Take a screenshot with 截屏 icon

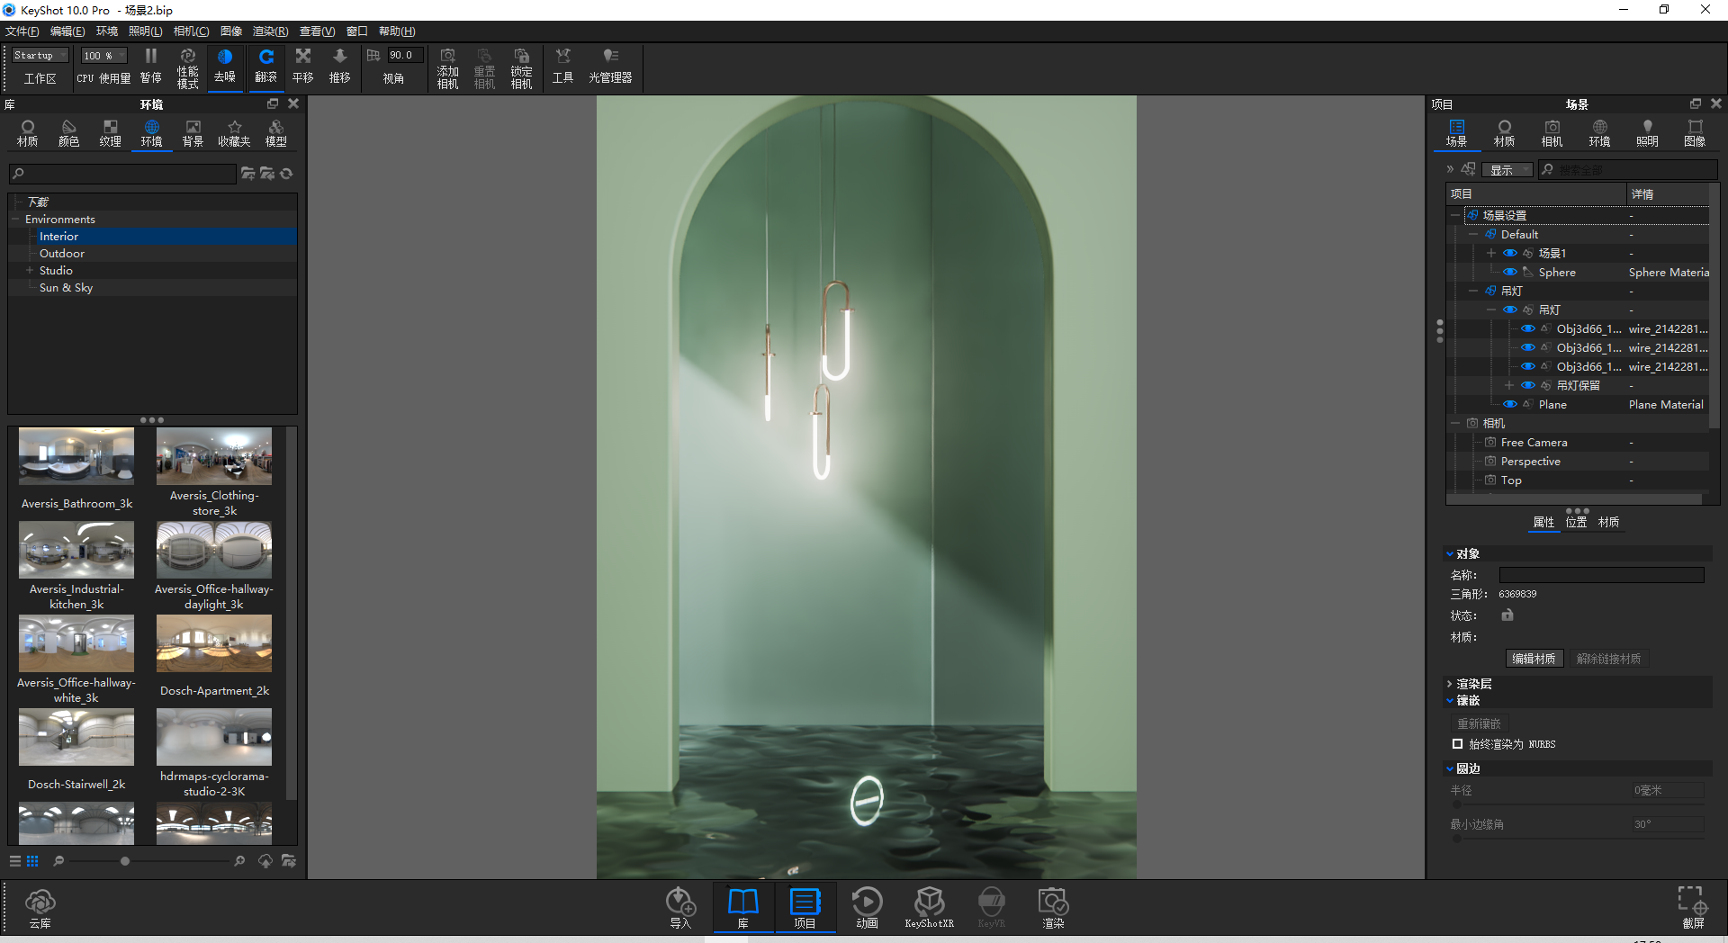1692,905
